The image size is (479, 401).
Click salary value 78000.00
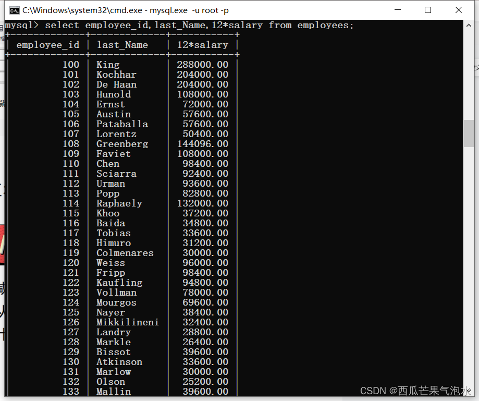click(205, 293)
